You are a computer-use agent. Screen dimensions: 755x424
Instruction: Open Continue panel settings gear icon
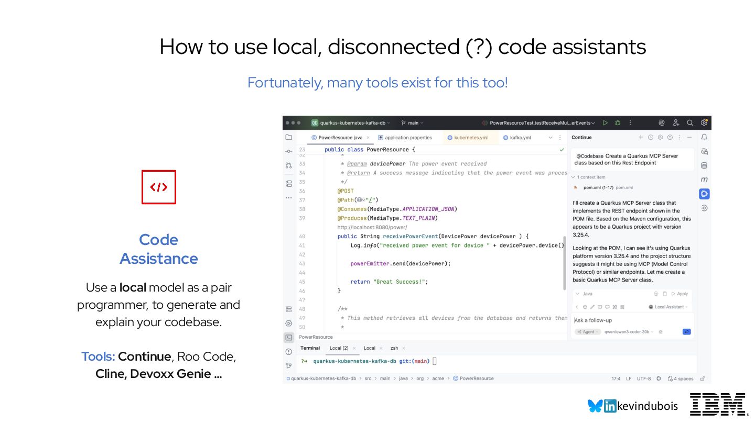661,137
